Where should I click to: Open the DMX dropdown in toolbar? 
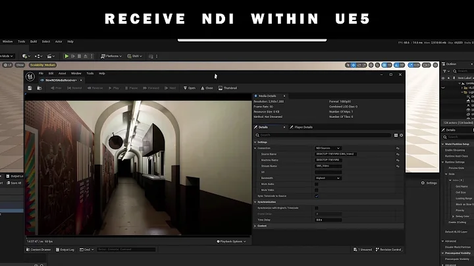point(134,56)
